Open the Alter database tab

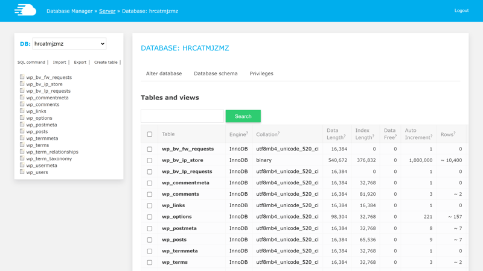[x=164, y=73]
